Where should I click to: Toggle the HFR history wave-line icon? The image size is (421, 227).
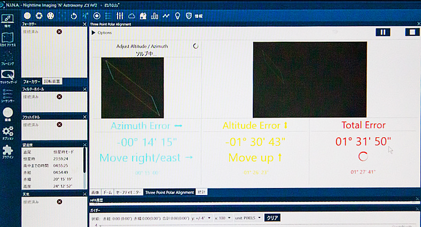(x=166, y=16)
